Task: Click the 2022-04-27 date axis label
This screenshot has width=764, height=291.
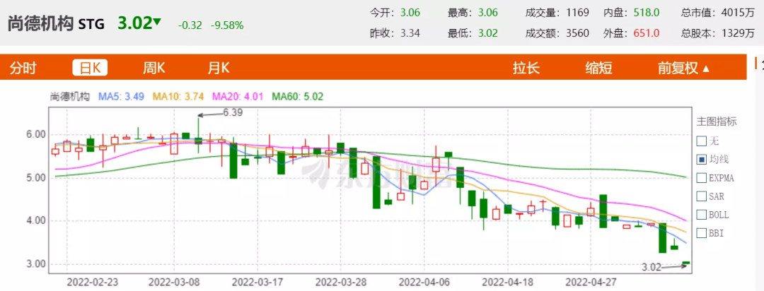Action: point(589,281)
